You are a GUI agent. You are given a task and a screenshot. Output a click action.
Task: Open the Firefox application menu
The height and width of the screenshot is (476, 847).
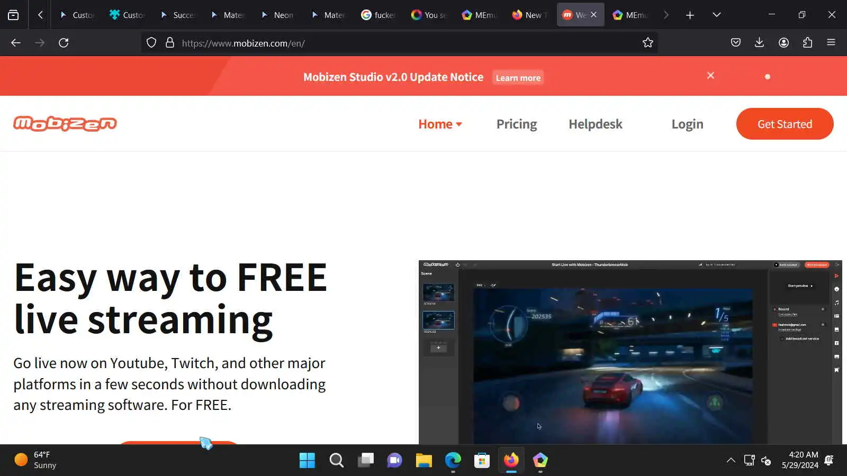click(x=831, y=43)
